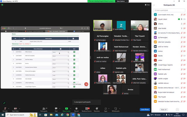
Task: Click green action icon for Andi Nur Melisa row
Action: pos(74,60)
